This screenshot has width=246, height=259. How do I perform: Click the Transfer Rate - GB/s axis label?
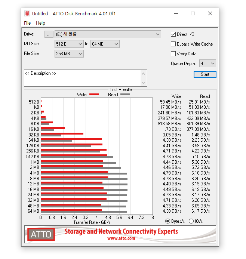pyautogui.click(x=92, y=222)
